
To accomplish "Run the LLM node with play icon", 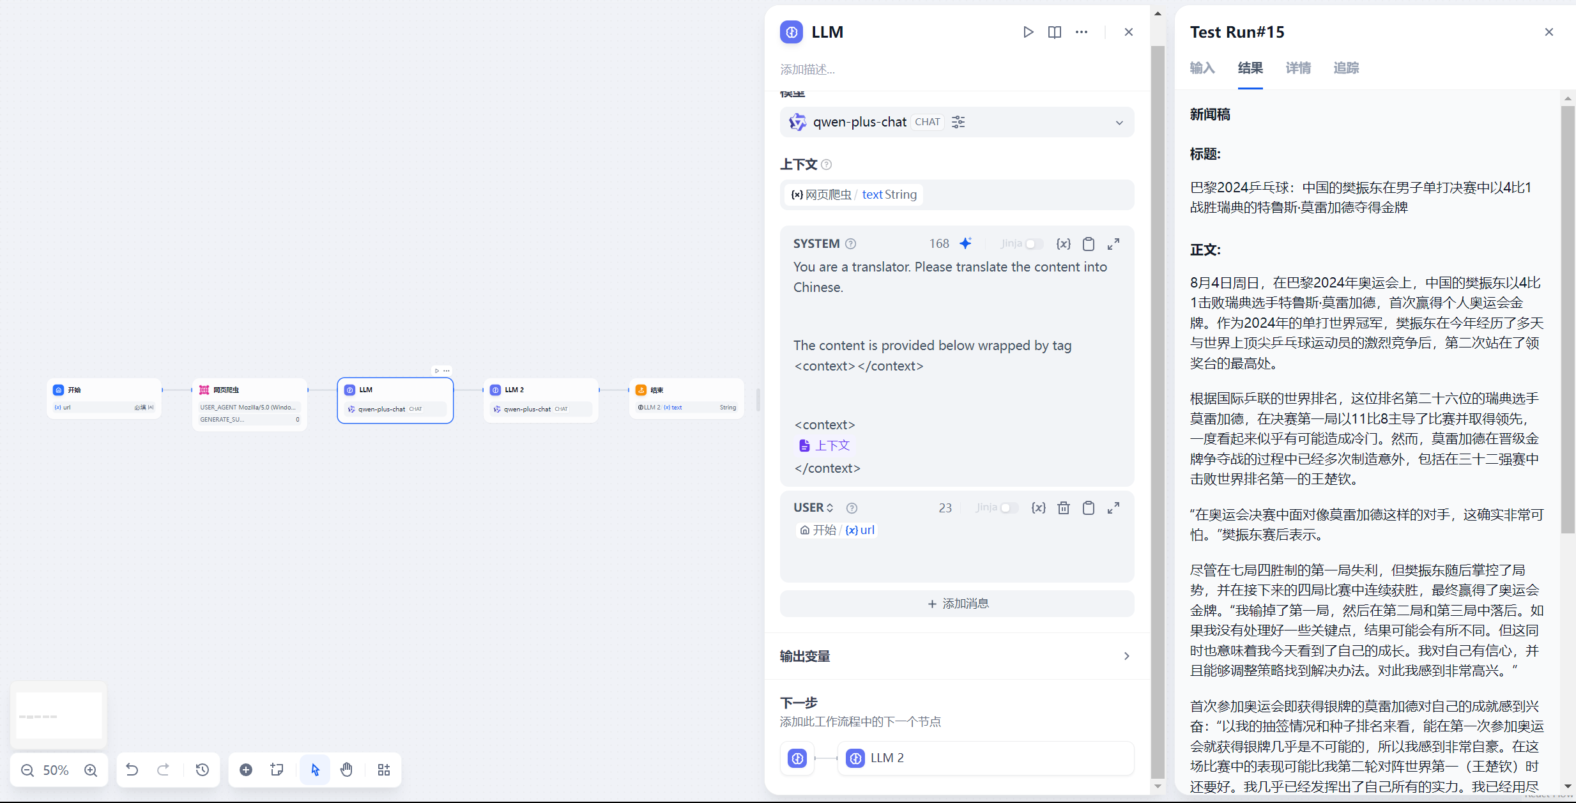I will [1028, 32].
